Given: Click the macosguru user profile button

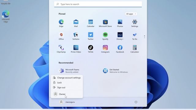Looking at the screenshot, I should (67, 102).
